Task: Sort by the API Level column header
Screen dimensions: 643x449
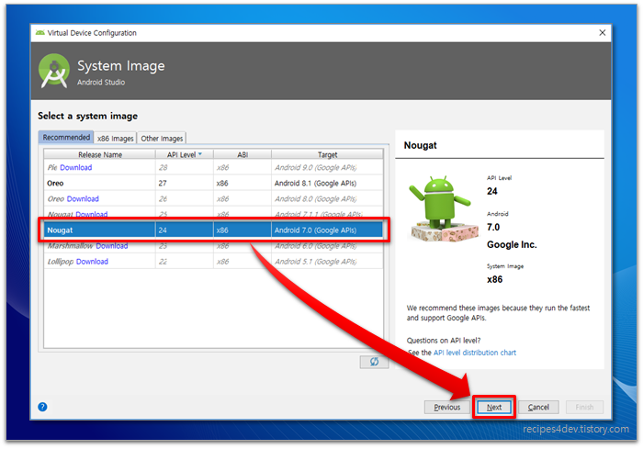Action: tap(184, 154)
